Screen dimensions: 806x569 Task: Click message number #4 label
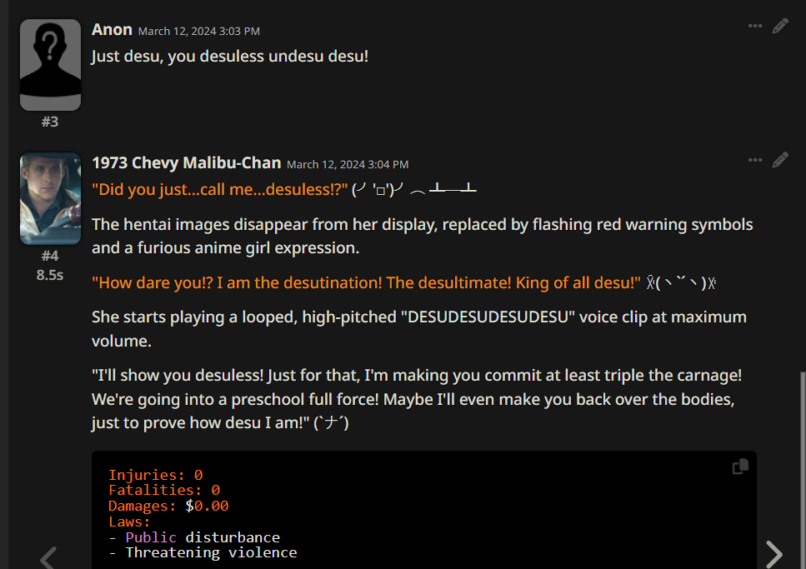(x=50, y=256)
